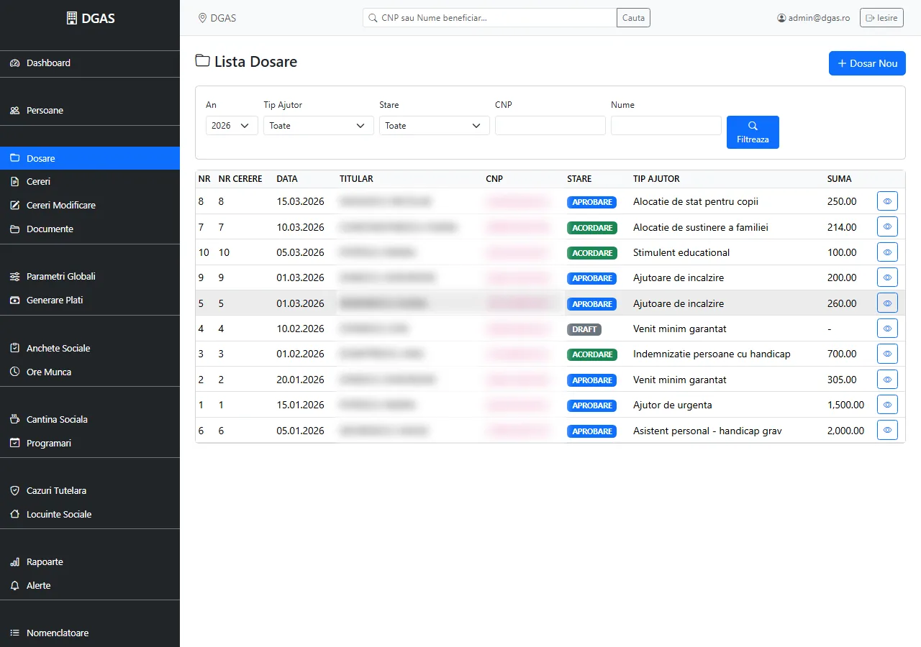Click the Dosar Nou button

(x=867, y=63)
